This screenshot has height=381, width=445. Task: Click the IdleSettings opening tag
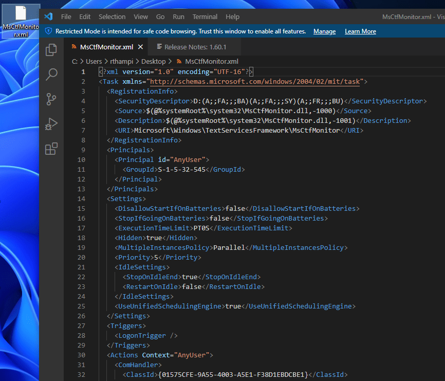[142, 267]
